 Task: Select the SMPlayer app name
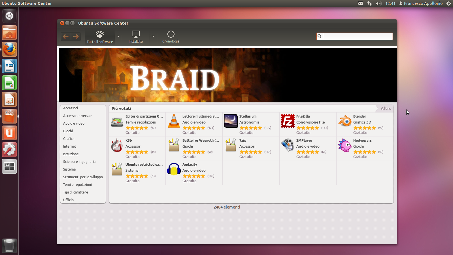click(x=304, y=141)
